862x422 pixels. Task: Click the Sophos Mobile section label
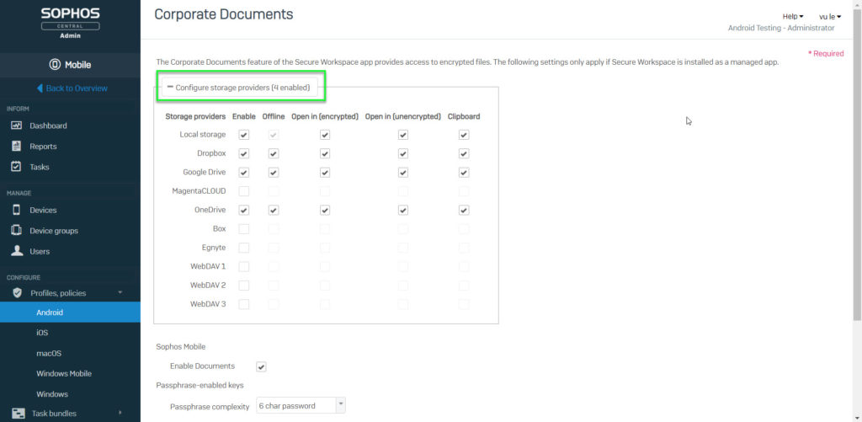(x=181, y=347)
